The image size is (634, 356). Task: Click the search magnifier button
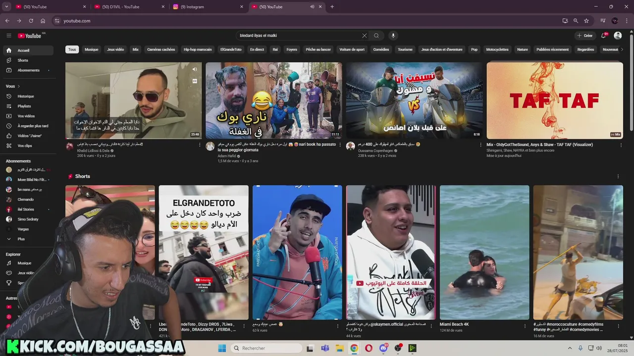376,36
